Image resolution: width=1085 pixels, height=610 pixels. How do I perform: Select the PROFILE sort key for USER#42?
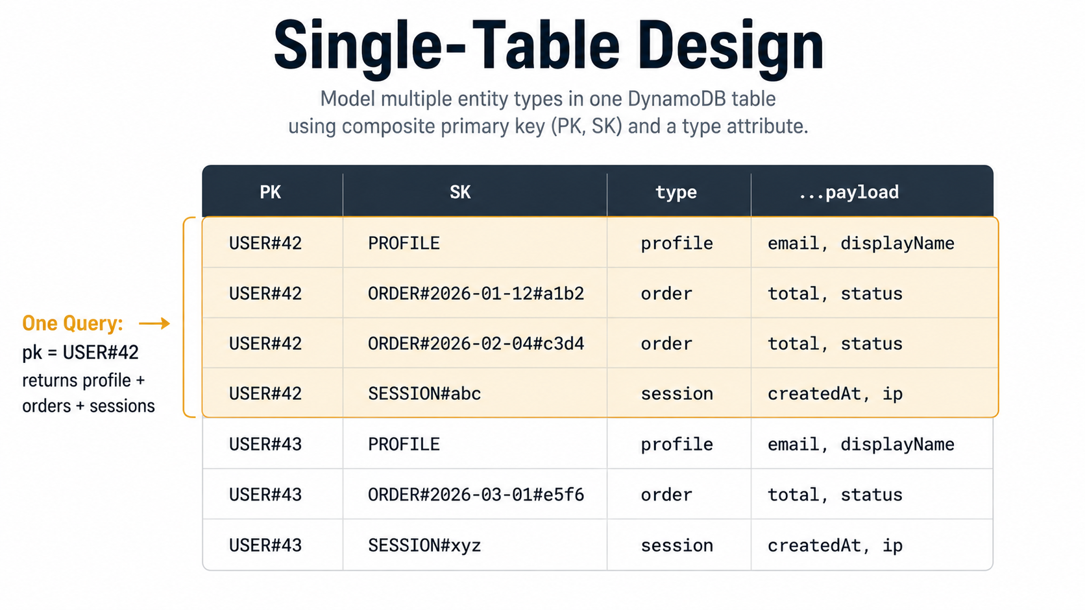point(404,243)
